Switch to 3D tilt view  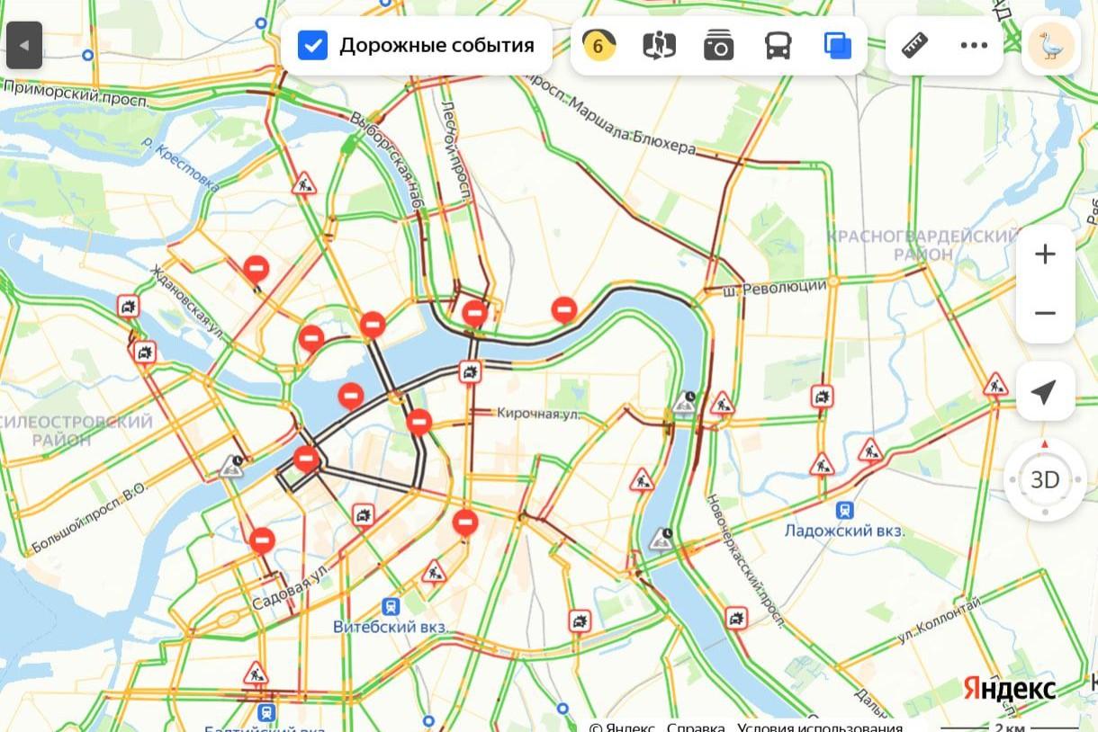[x=1045, y=479]
